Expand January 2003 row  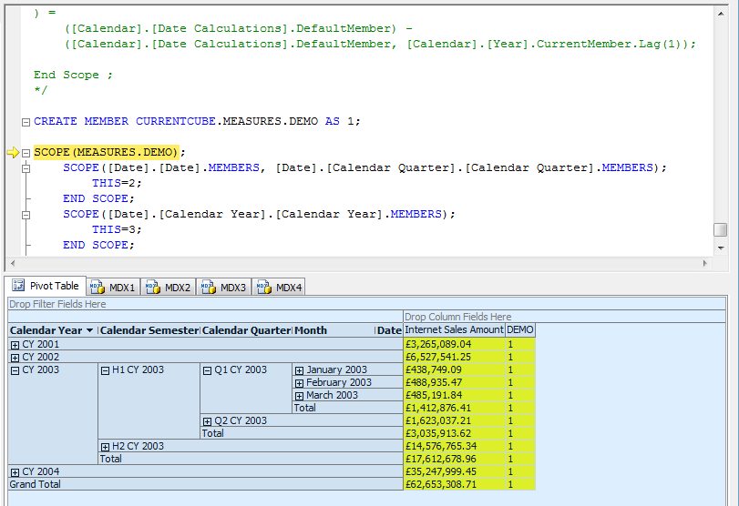click(299, 370)
